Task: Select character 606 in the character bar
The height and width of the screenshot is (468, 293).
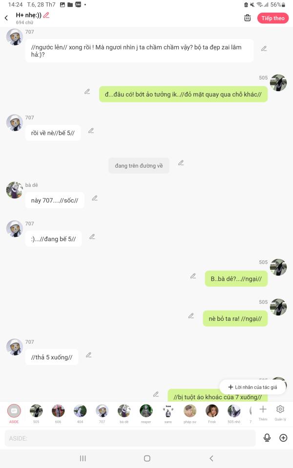Action: [58, 413]
